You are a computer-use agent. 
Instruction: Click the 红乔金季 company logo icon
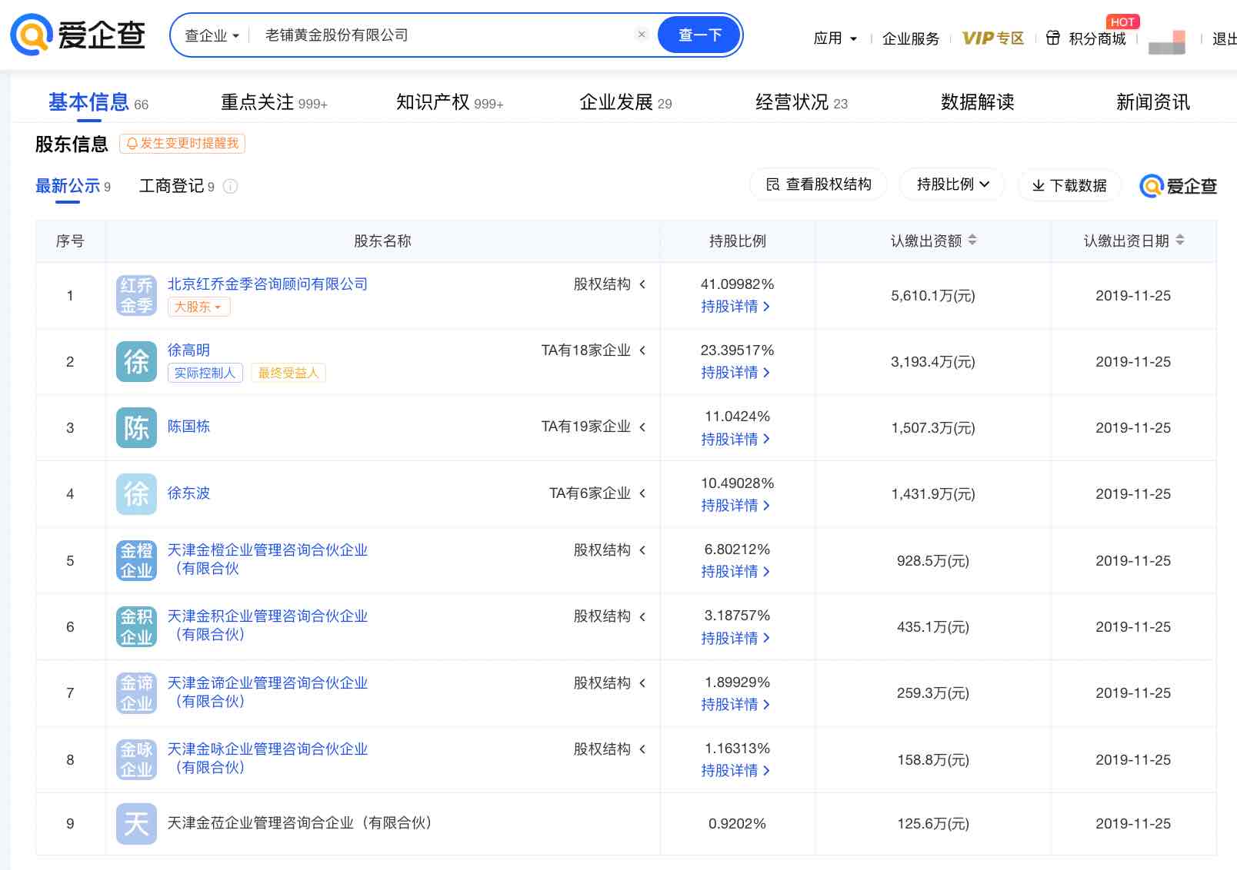(x=136, y=295)
